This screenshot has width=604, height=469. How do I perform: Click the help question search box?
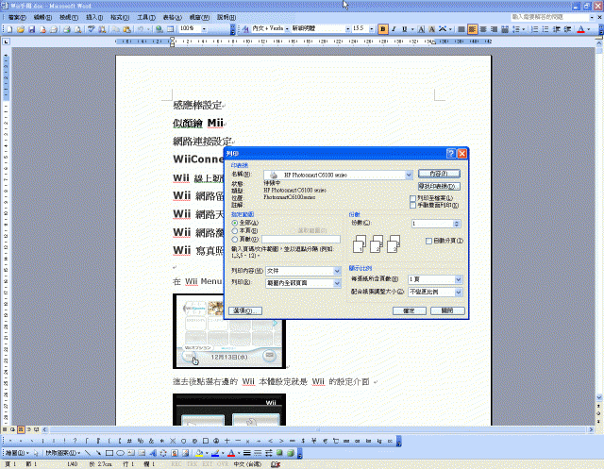[x=550, y=17]
